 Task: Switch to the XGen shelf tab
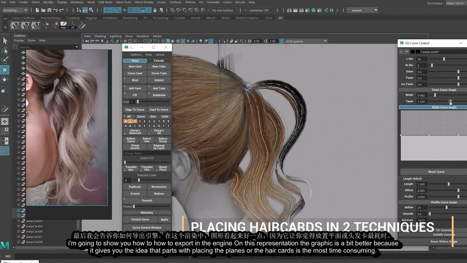tap(268, 18)
